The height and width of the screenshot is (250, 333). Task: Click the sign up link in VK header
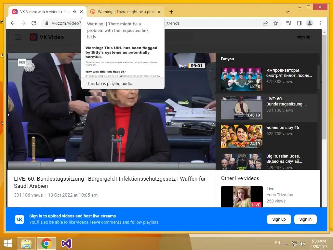(303, 37)
